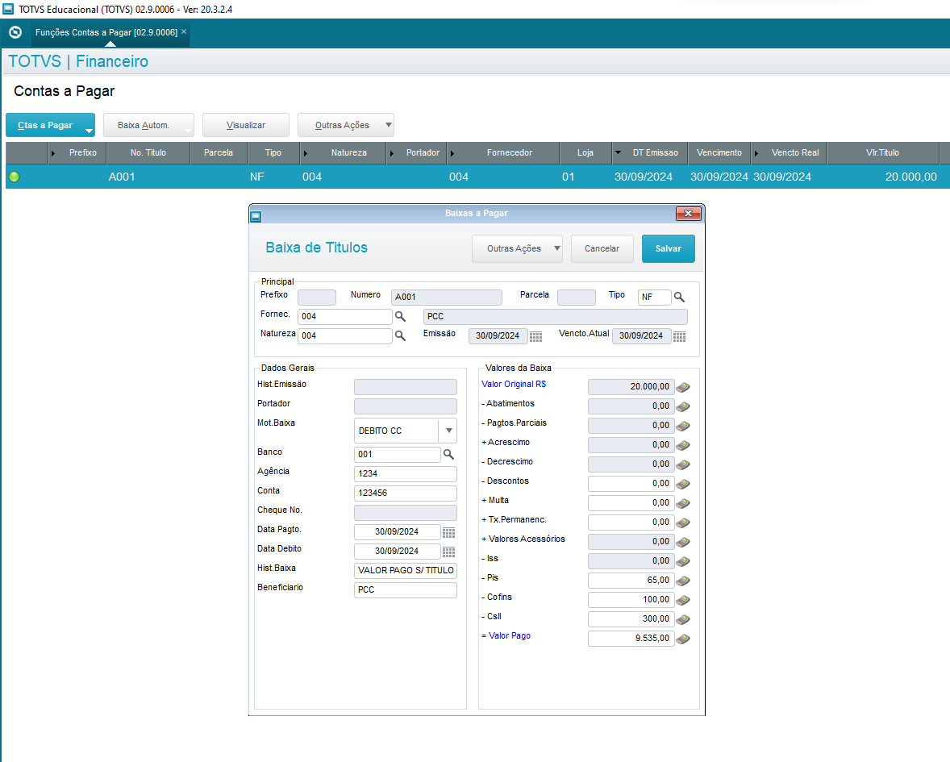
Task: Click calculator icon beside Tx.Permanenc.
Action: click(x=683, y=523)
